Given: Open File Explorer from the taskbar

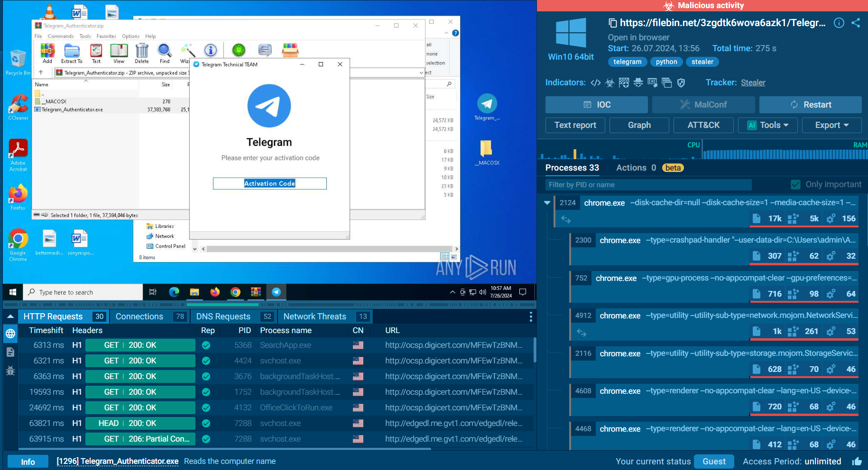Looking at the screenshot, I should point(194,292).
